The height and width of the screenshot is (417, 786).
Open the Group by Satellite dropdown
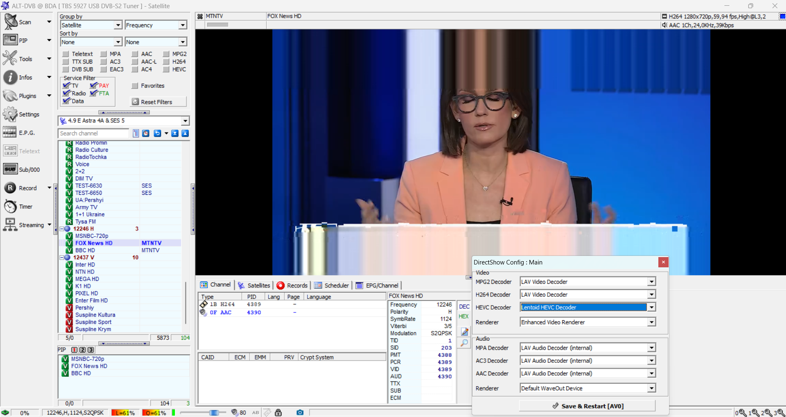click(118, 25)
